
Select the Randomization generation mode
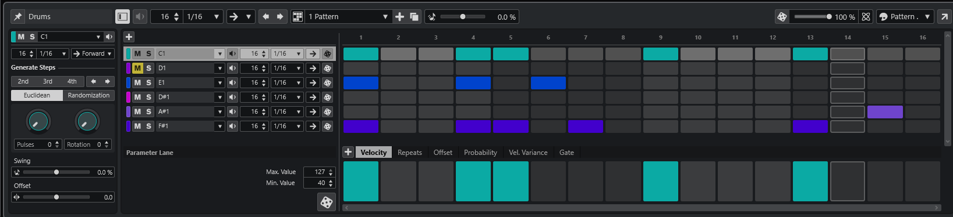88,95
